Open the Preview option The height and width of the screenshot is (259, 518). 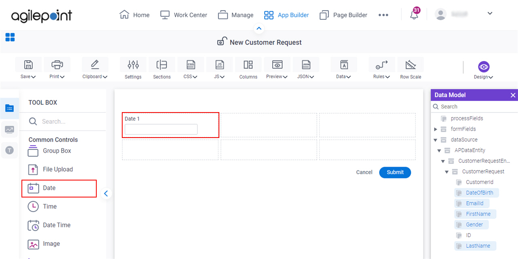tap(277, 68)
